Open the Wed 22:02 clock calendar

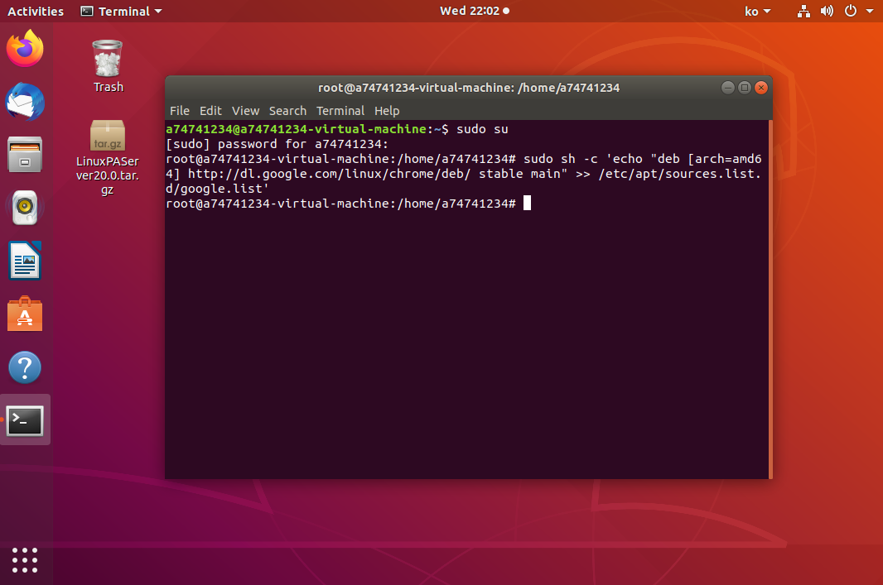(x=474, y=11)
